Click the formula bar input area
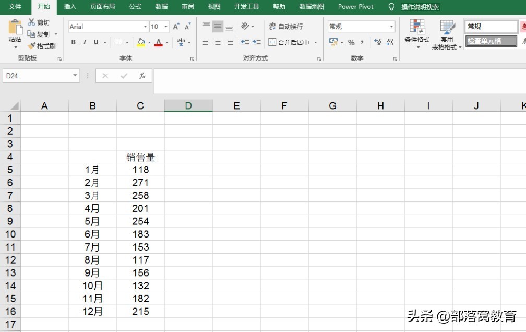This screenshot has width=526, height=332. [x=340, y=81]
